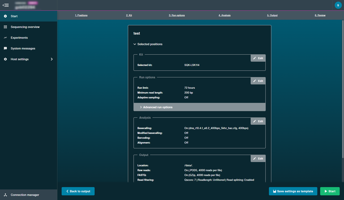The image size is (344, 200).
Task: Open System messages chat icon
Action: (5, 48)
